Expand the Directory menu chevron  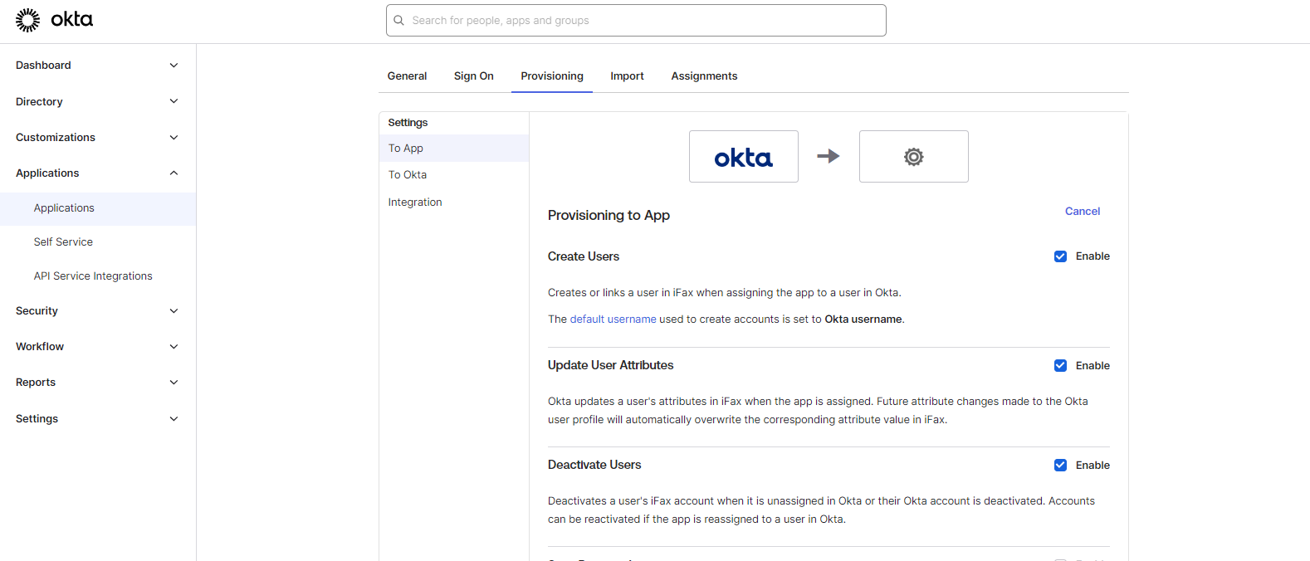(x=174, y=101)
